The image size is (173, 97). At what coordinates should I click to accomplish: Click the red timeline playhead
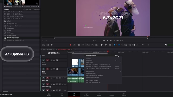coord(108,51)
